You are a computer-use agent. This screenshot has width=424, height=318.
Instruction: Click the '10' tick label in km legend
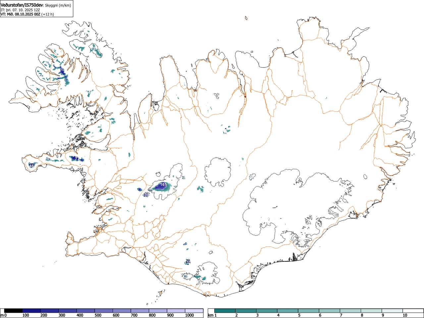pyautogui.click(x=404, y=315)
